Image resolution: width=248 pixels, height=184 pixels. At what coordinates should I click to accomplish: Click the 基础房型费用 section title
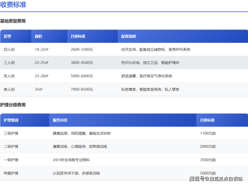point(13,21)
